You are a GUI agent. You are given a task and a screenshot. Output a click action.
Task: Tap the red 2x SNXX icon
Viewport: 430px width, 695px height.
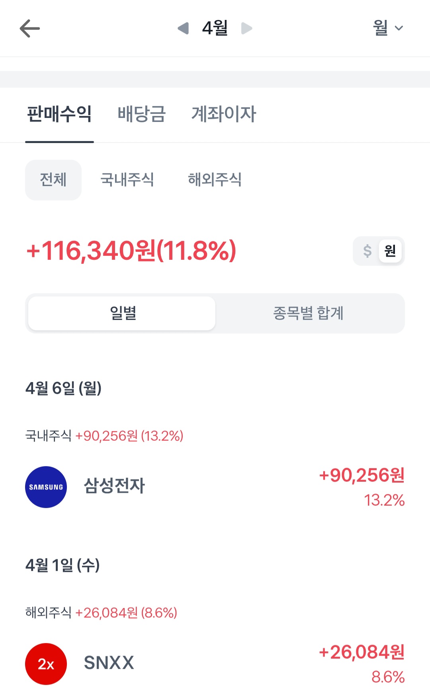point(46,664)
